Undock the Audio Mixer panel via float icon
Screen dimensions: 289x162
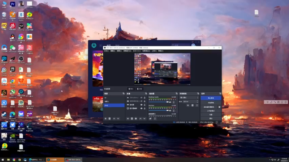[177, 94]
